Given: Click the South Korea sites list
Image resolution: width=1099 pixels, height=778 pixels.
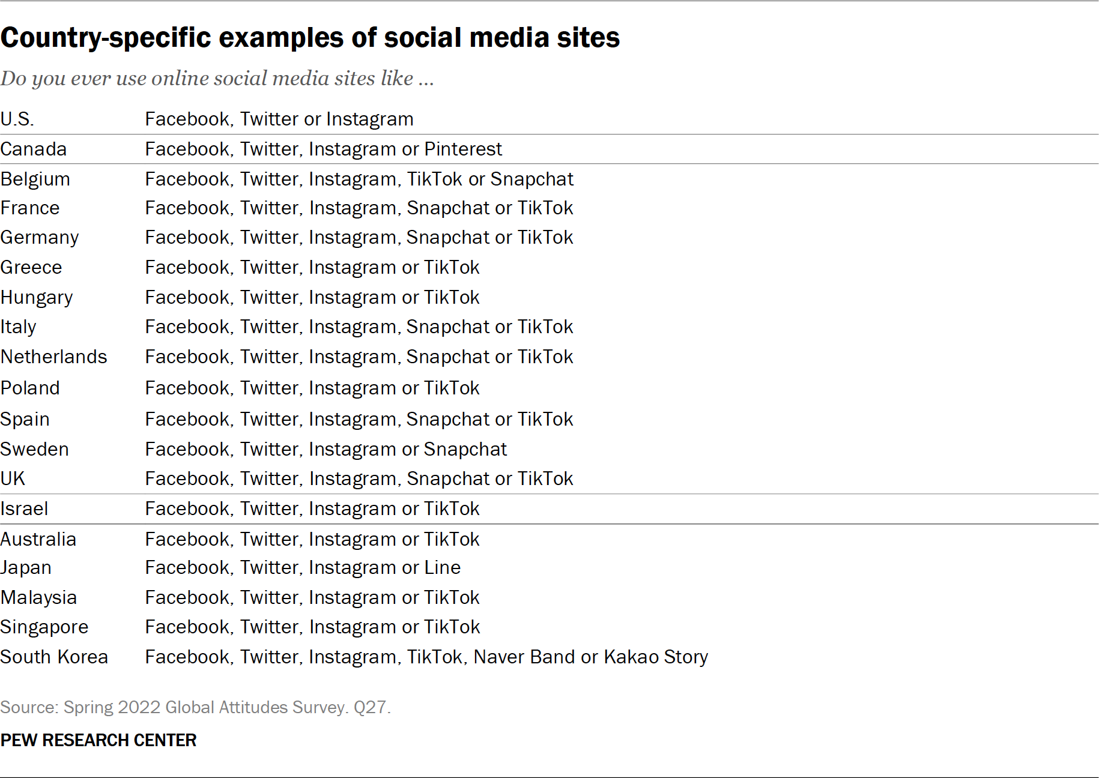Looking at the screenshot, I should coord(426,657).
